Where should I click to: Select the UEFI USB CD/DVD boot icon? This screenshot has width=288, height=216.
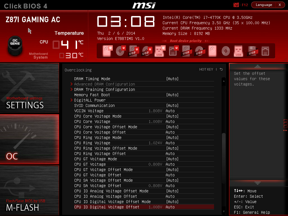(x=147, y=51)
